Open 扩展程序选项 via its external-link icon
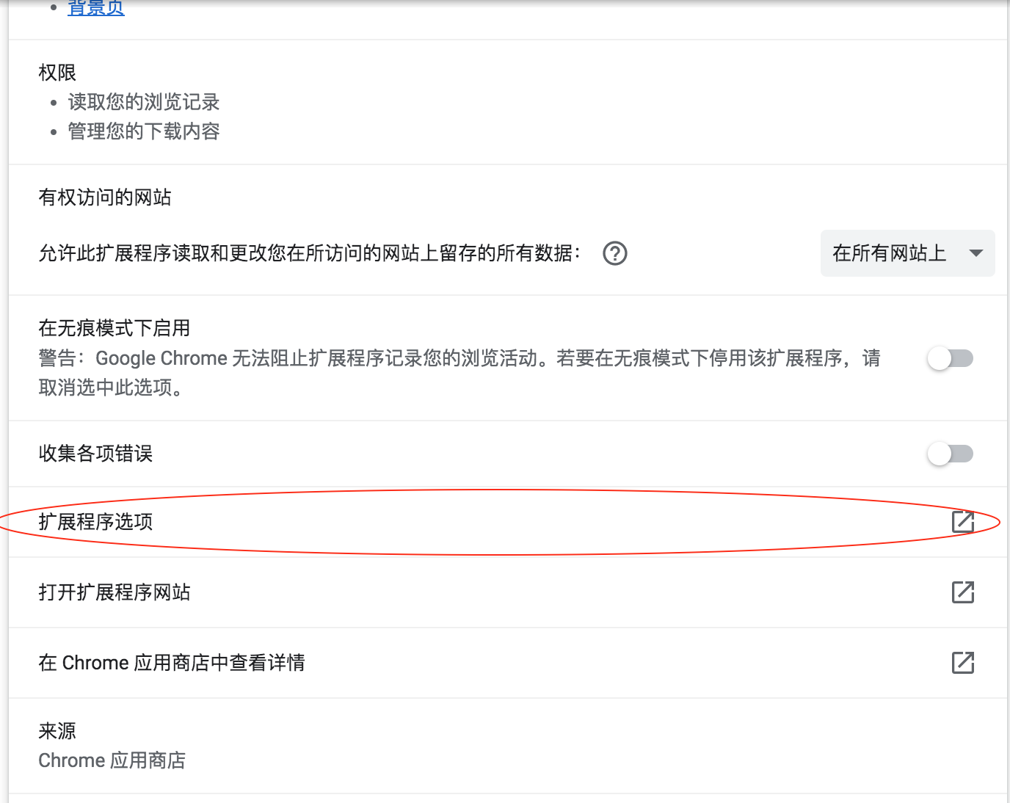This screenshot has height=803, width=1010. 962,522
